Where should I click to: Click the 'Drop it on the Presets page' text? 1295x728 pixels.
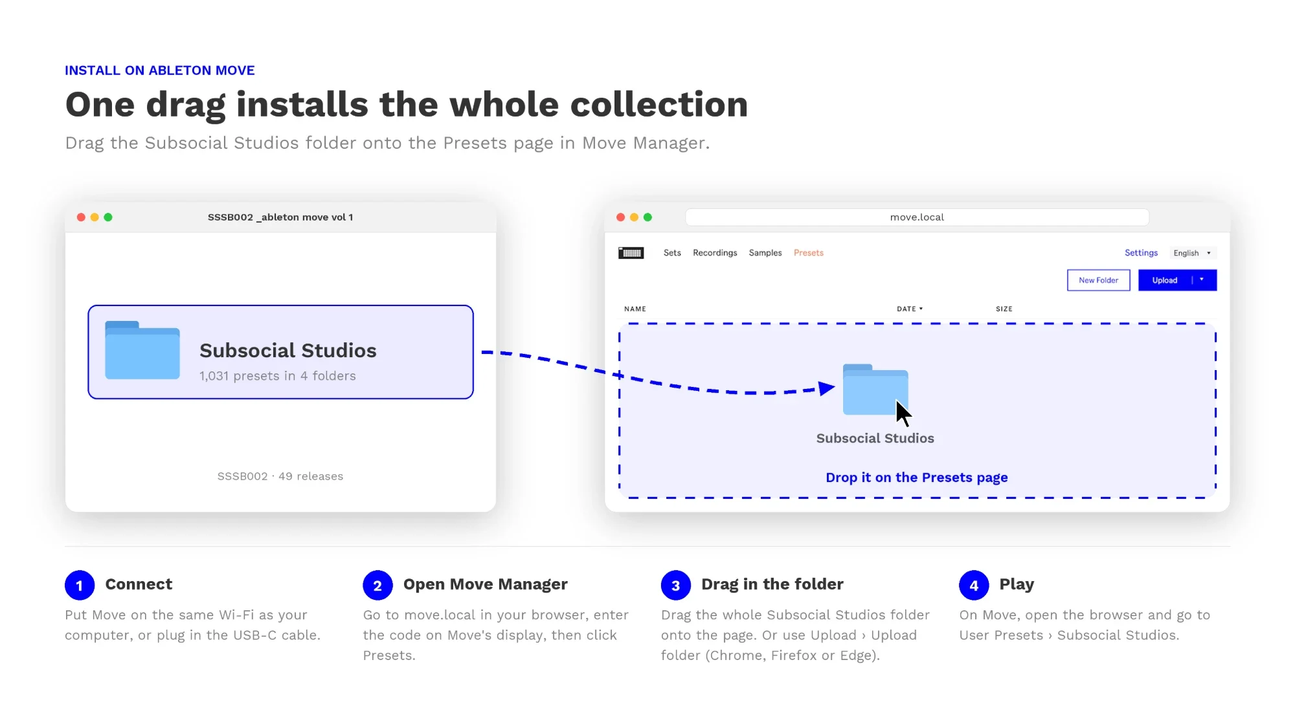point(917,478)
